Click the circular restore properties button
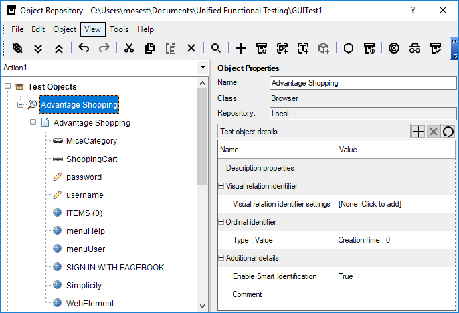The image size is (459, 313). click(x=448, y=132)
